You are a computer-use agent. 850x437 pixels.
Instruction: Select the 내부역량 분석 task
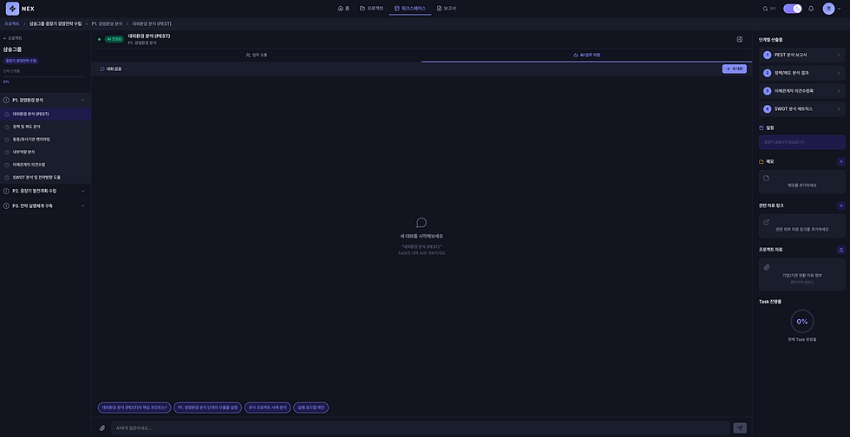click(45, 152)
